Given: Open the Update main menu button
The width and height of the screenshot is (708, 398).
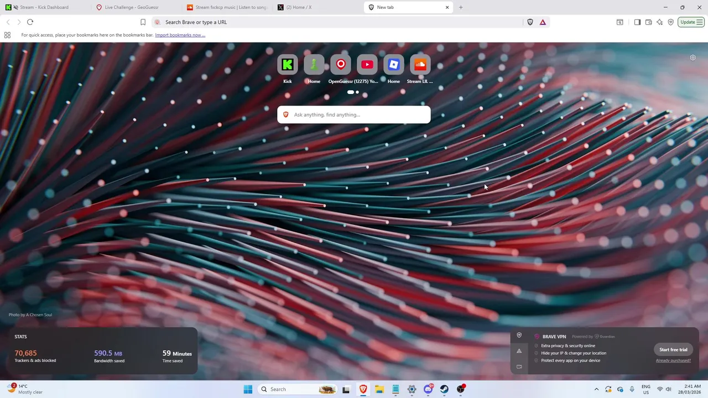Looking at the screenshot, I should 691,22.
